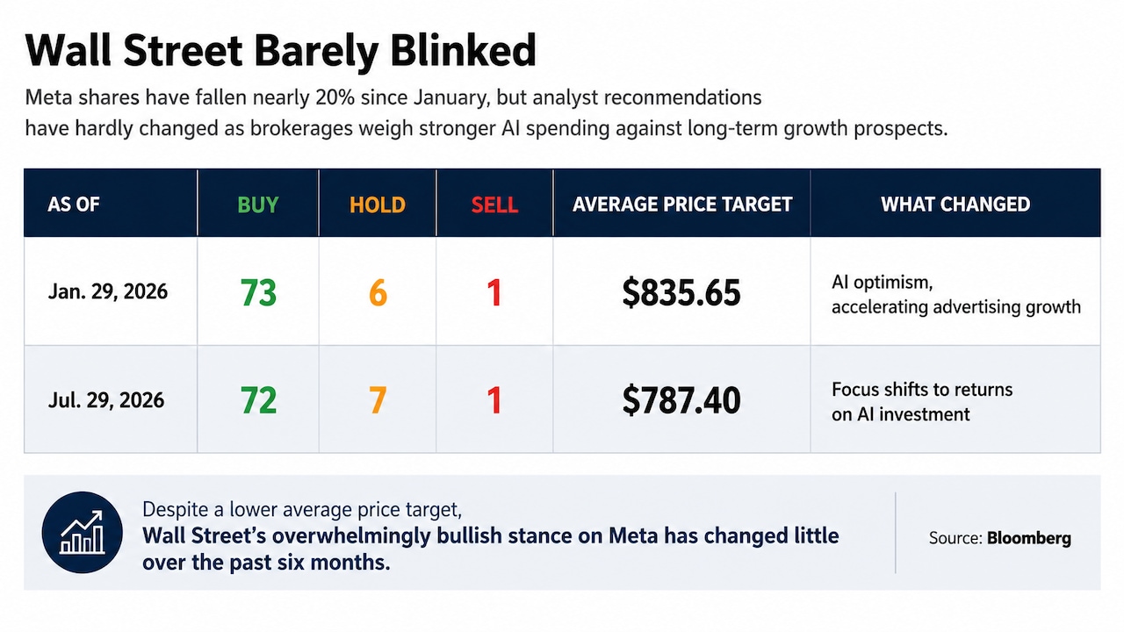Click the Jan. 29, 2026 date cell
1124x632 pixels.
pyautogui.click(x=107, y=291)
